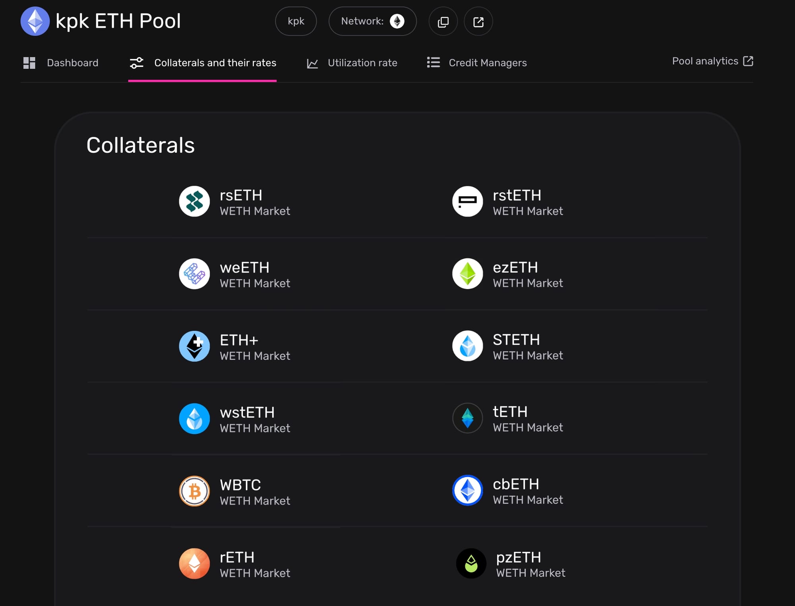The image size is (795, 606).
Task: Click the copy address icon button
Action: point(443,21)
